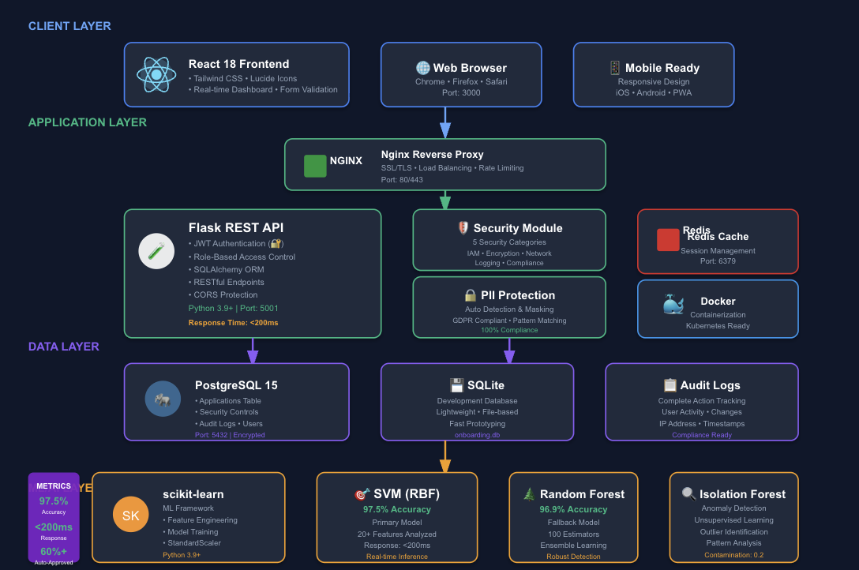The height and width of the screenshot is (570, 859).
Task: Click the phone icon beside Mobile Ready
Action: 615,68
